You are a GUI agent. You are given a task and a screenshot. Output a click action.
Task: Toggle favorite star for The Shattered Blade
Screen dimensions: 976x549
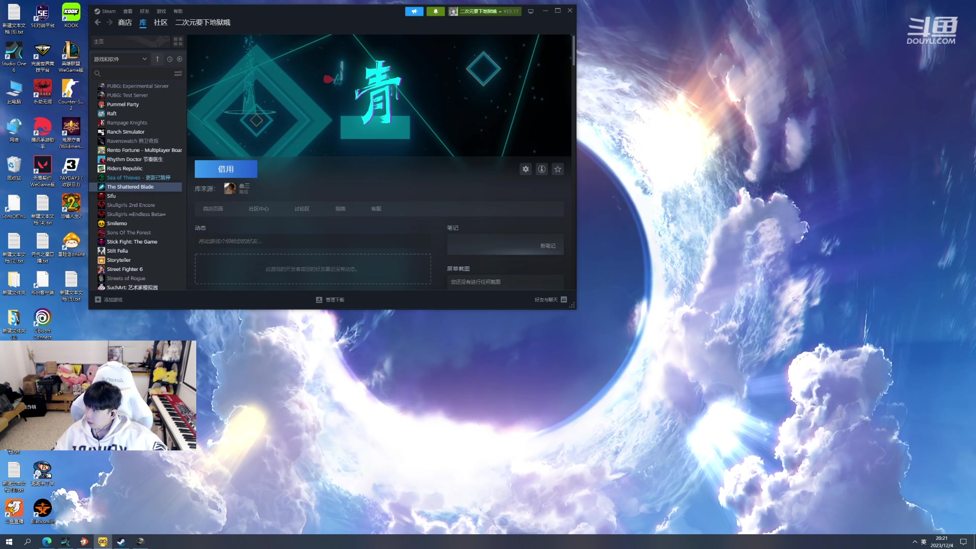[x=558, y=169]
